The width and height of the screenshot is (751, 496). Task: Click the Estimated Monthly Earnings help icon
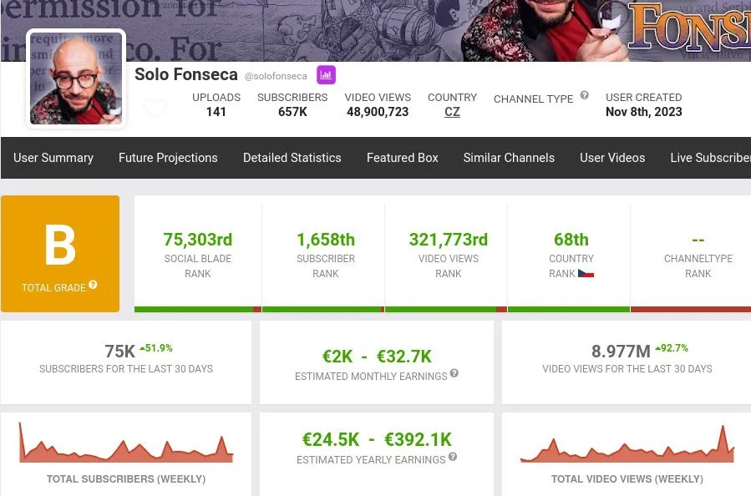point(454,375)
